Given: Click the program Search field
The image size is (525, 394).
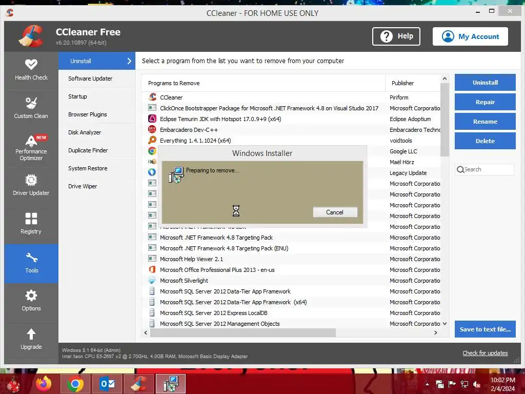Looking at the screenshot, I should tap(484, 169).
